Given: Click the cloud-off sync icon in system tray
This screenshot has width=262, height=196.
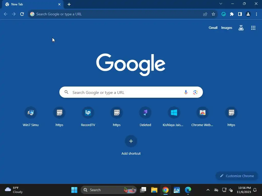Looking at the screenshot, I should pyautogui.click(x=216, y=190).
